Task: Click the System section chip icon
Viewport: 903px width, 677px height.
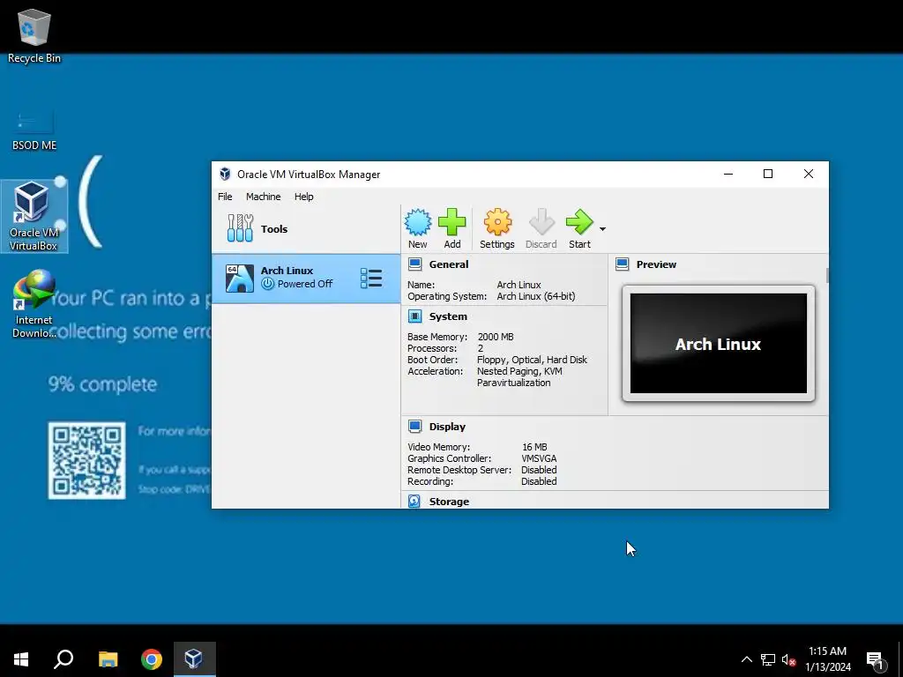Action: [x=414, y=316]
